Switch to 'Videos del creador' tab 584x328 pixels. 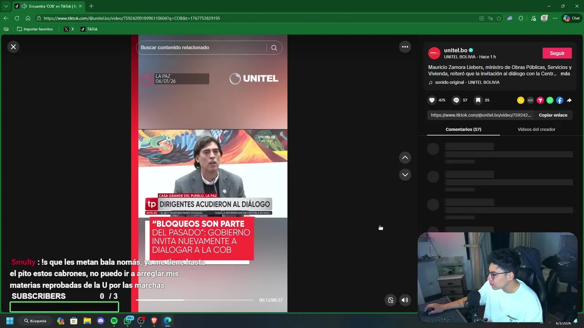tap(536, 129)
